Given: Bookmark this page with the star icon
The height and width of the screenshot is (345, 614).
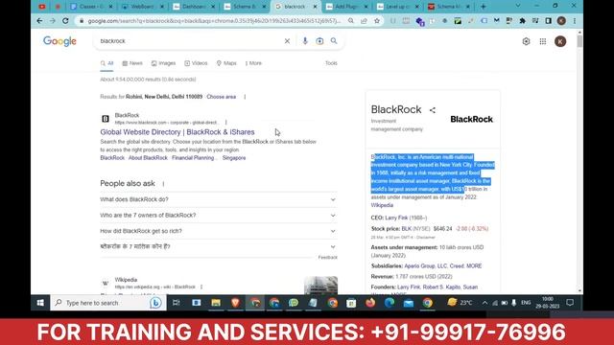Looking at the screenshot, I should (377, 21).
